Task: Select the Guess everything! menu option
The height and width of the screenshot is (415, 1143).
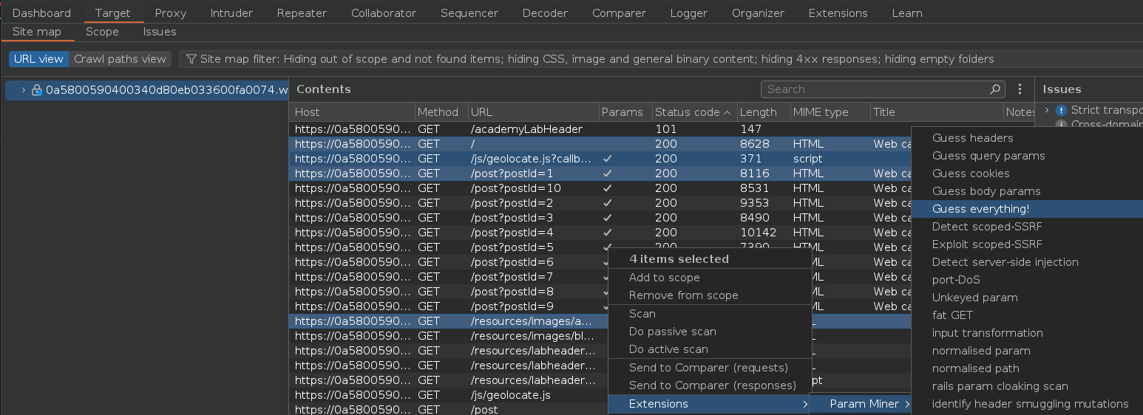Action: coord(980,209)
